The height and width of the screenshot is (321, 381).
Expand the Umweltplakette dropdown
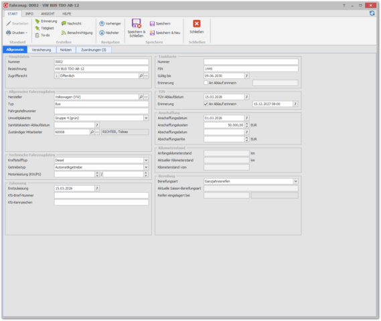(x=146, y=118)
